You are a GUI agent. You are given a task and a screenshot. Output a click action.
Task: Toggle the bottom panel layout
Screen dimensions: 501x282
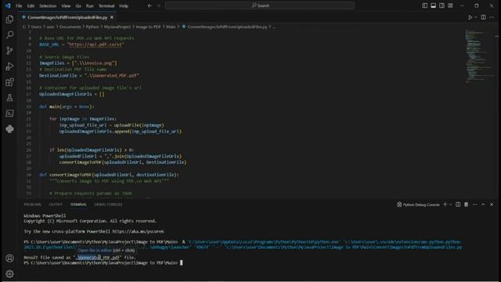click(433, 5)
